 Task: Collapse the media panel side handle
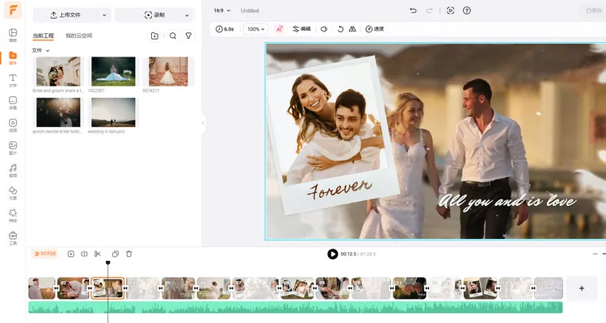[204, 123]
